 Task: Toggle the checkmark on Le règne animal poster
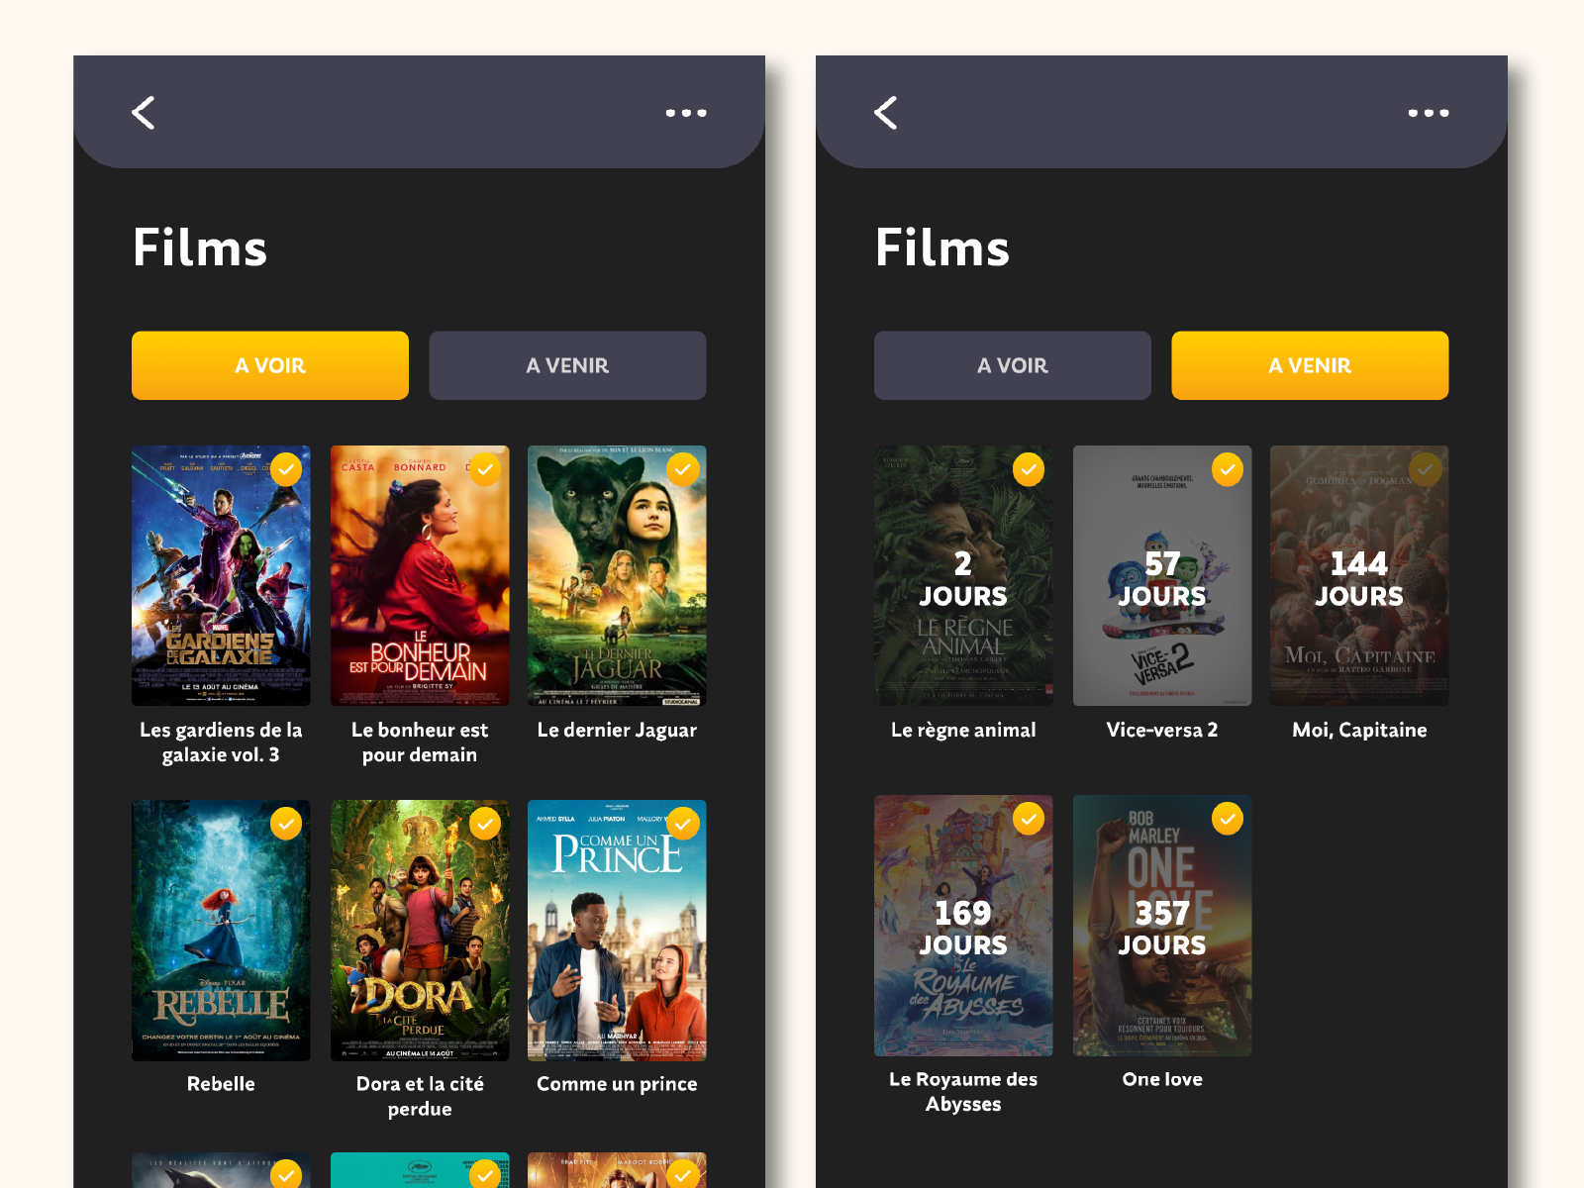click(x=1029, y=469)
